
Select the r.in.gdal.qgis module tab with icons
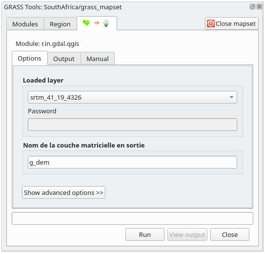[97, 23]
